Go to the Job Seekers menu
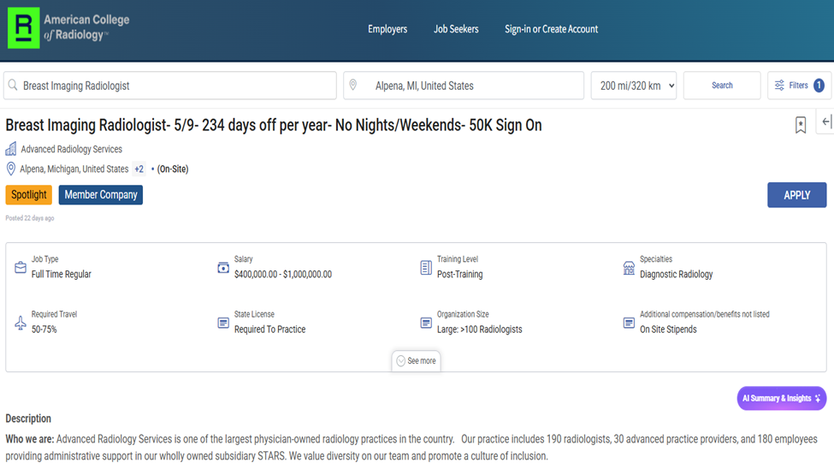Viewport: 834px width, 469px height. [x=456, y=29]
